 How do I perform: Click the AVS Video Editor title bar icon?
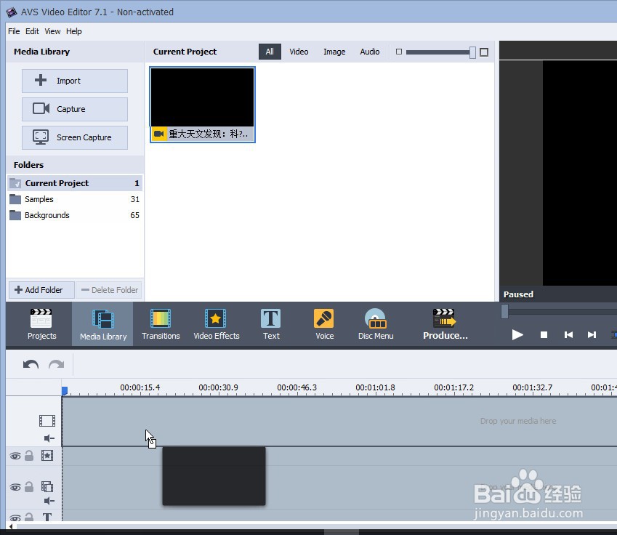point(12,12)
